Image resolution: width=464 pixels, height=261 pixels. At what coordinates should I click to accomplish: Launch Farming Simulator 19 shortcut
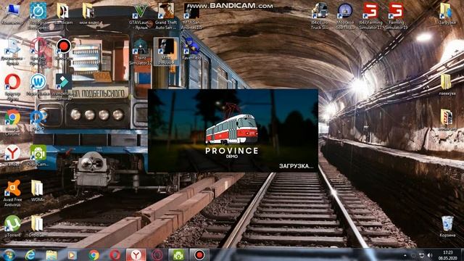[396, 15]
